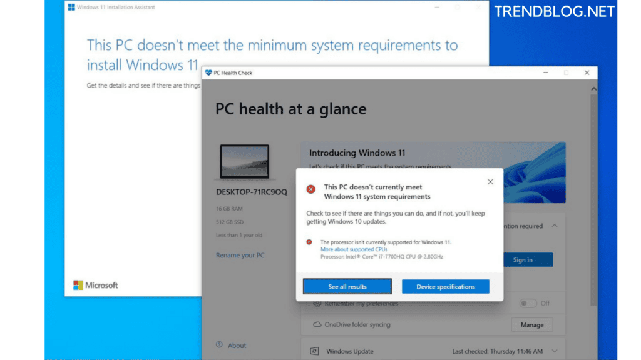Close the Windows 11 Installation Assistant window
Image resolution: width=641 pixels, height=360 pixels.
coord(478,7)
